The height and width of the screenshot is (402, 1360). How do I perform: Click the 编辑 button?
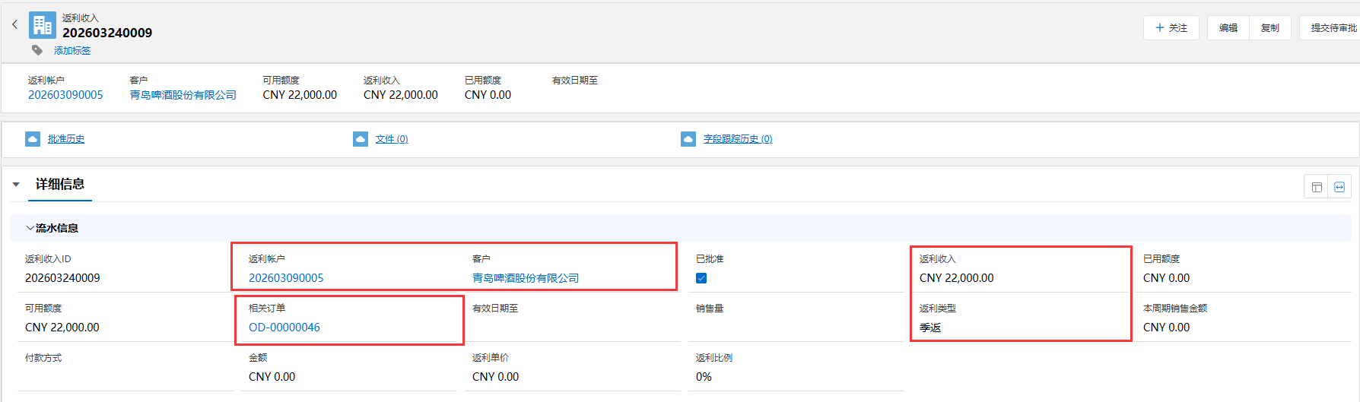[x=1228, y=28]
